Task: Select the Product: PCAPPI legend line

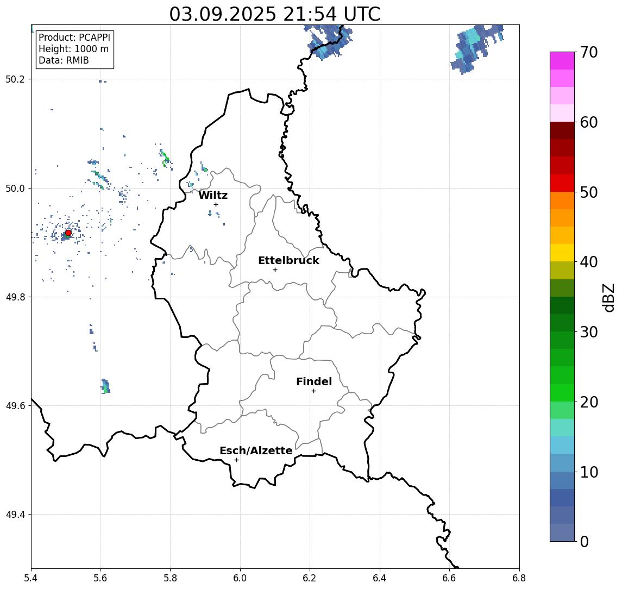Action: pyautogui.click(x=74, y=37)
